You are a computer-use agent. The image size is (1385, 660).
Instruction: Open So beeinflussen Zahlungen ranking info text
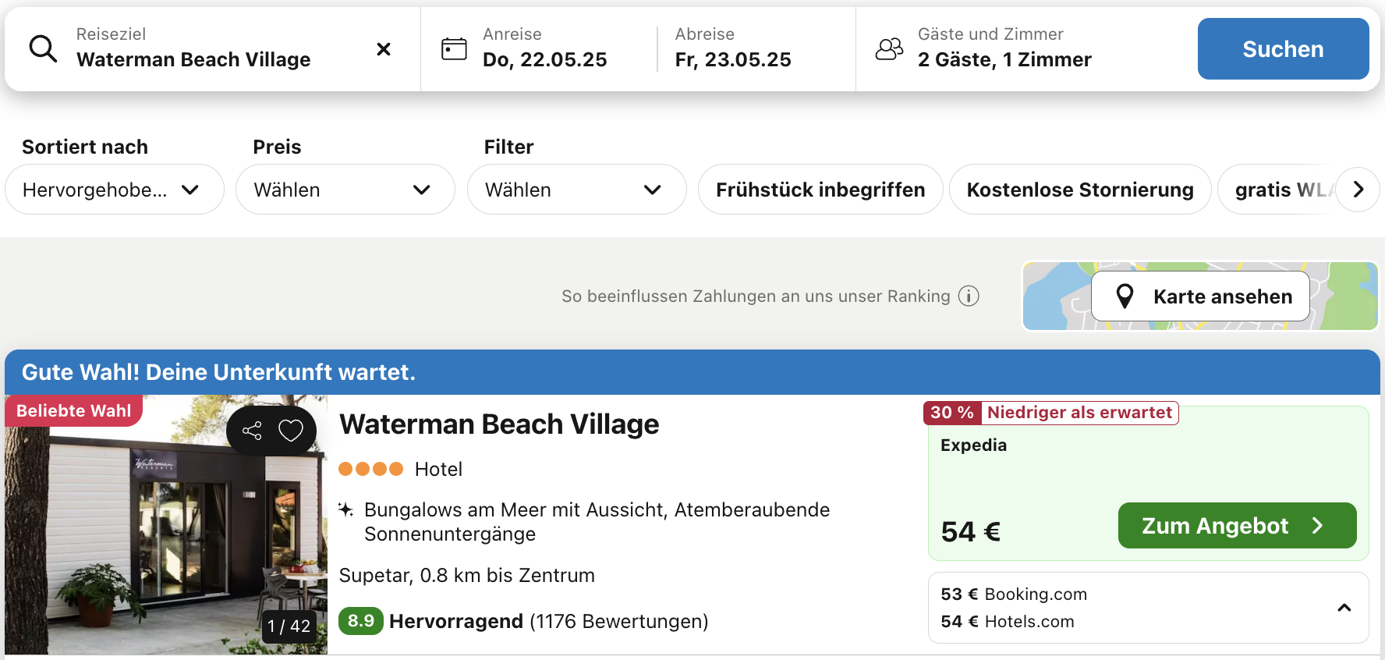coord(756,296)
